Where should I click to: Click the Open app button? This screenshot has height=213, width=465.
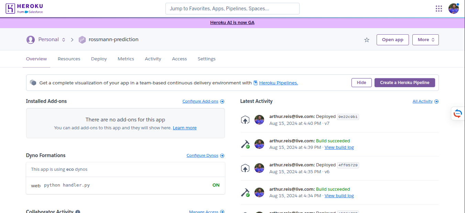393,40
